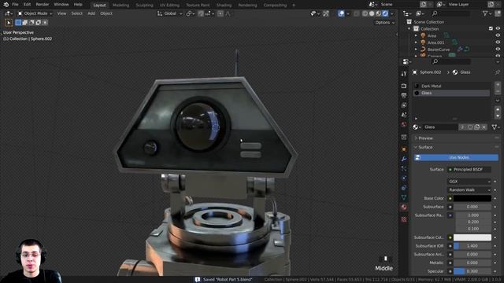Image resolution: width=504 pixels, height=283 pixels.
Task: Hide the Collection in viewport
Action: 498,28
